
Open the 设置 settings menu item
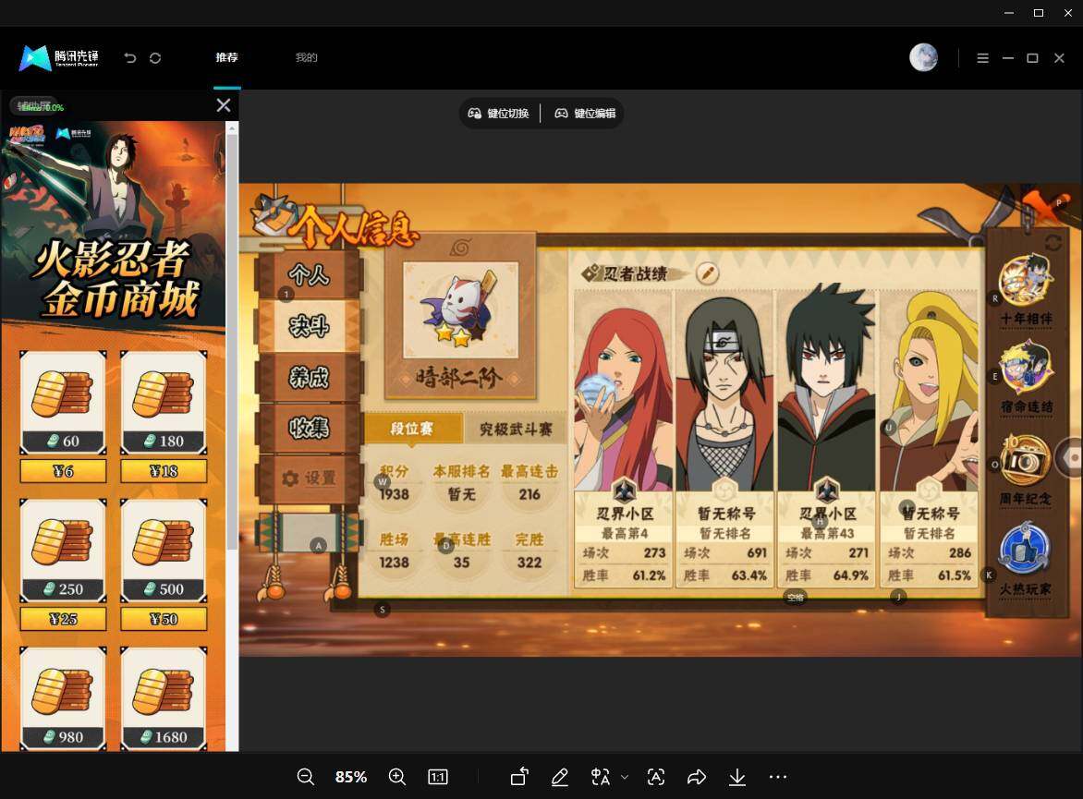309,478
